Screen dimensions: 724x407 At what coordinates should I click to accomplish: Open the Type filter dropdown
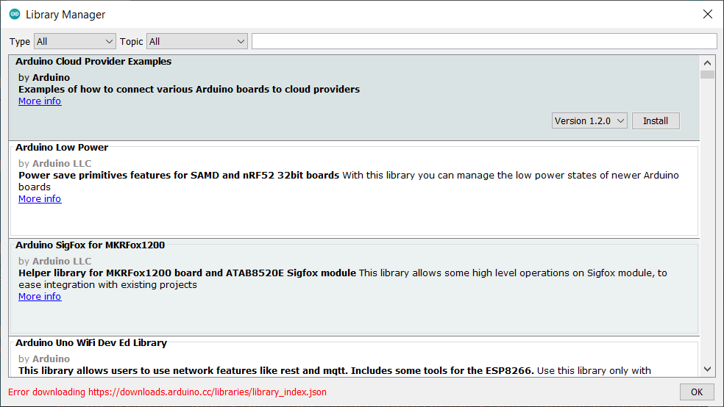74,42
